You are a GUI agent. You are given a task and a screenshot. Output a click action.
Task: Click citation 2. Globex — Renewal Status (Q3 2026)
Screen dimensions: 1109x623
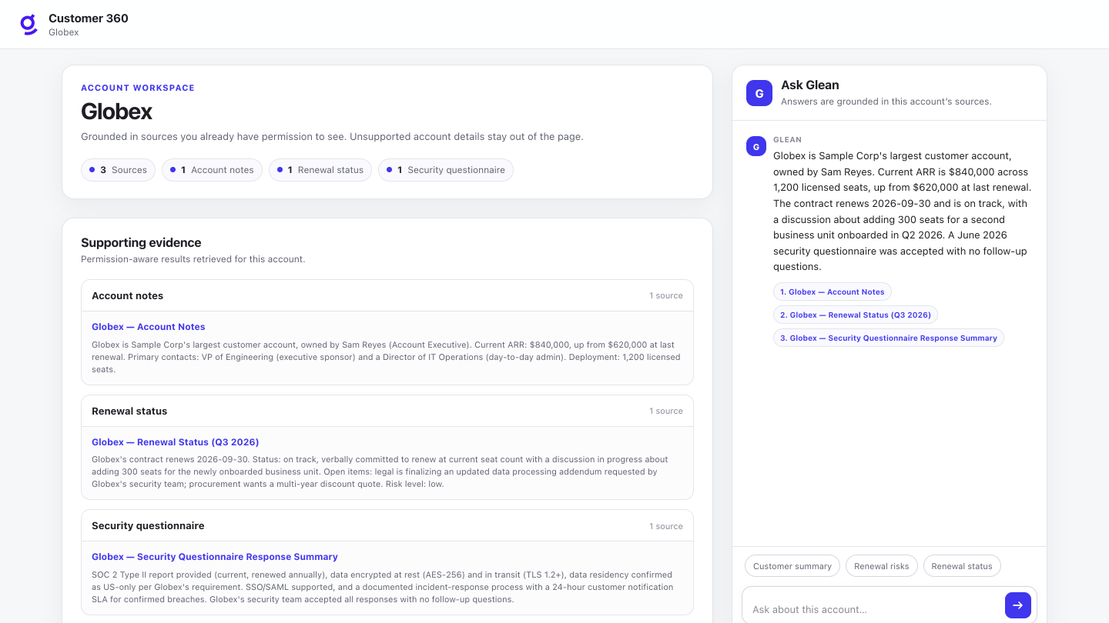coord(856,315)
